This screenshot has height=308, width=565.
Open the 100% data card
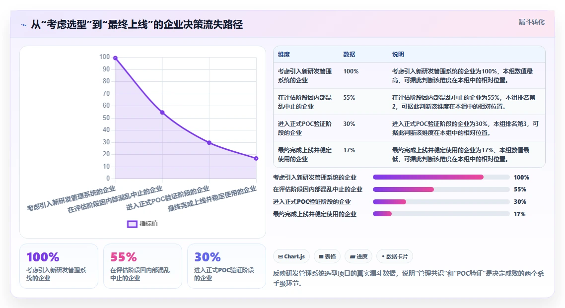pos(59,266)
